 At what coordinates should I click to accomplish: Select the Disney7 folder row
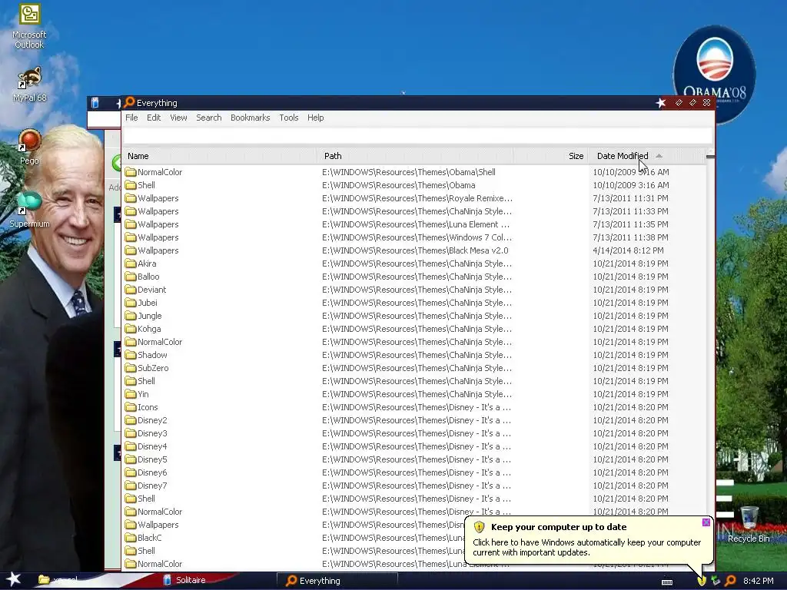click(414, 486)
